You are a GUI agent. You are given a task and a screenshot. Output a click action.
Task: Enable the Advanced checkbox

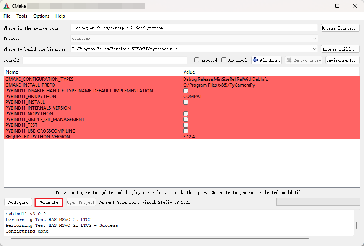click(x=224, y=60)
